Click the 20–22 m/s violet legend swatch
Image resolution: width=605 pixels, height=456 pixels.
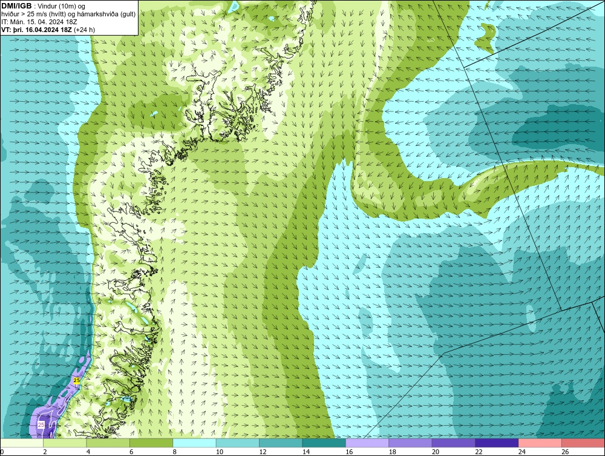(x=454, y=443)
